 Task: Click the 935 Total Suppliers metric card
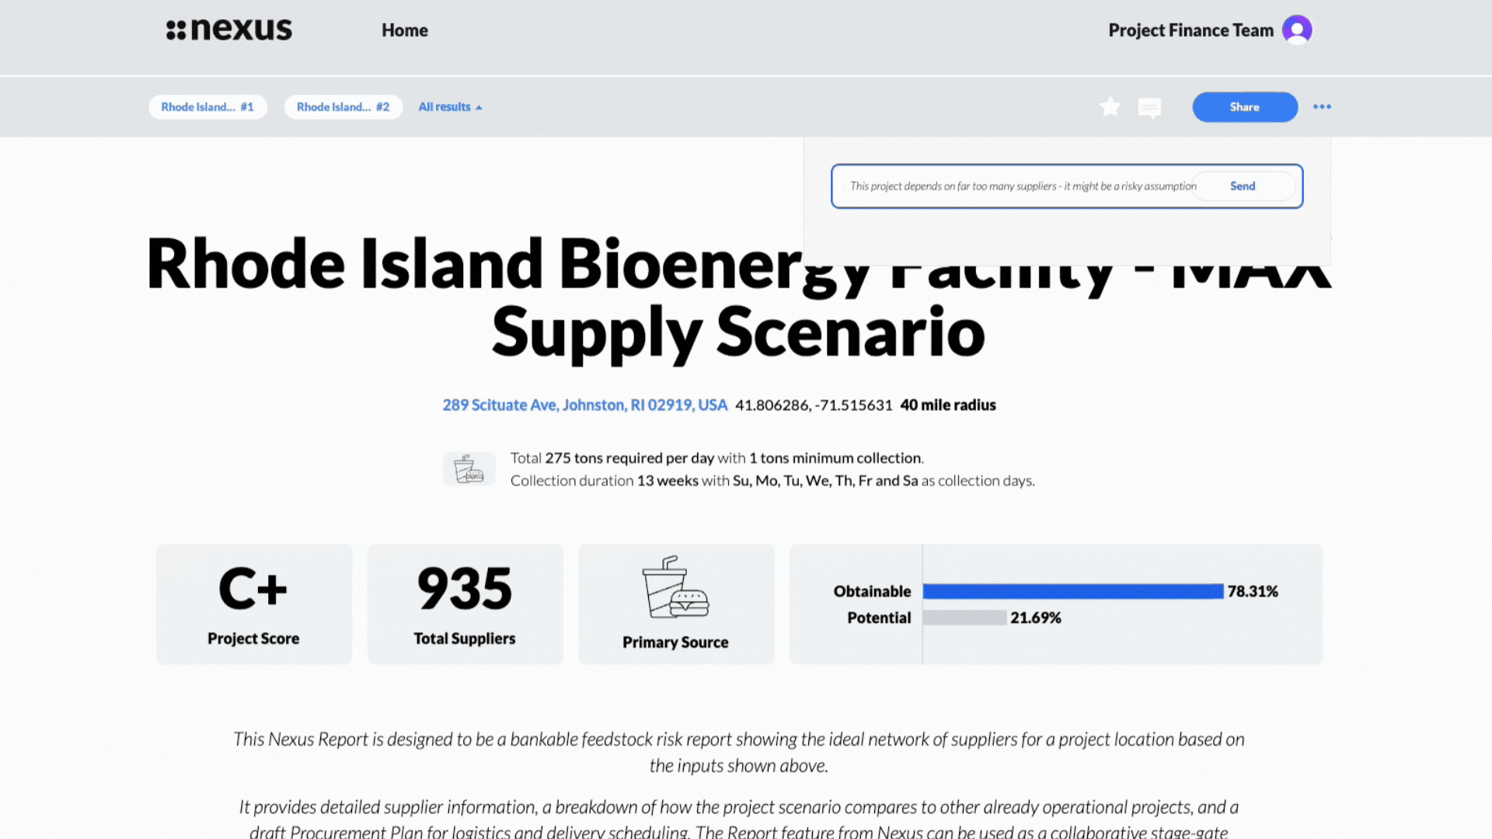(x=464, y=602)
